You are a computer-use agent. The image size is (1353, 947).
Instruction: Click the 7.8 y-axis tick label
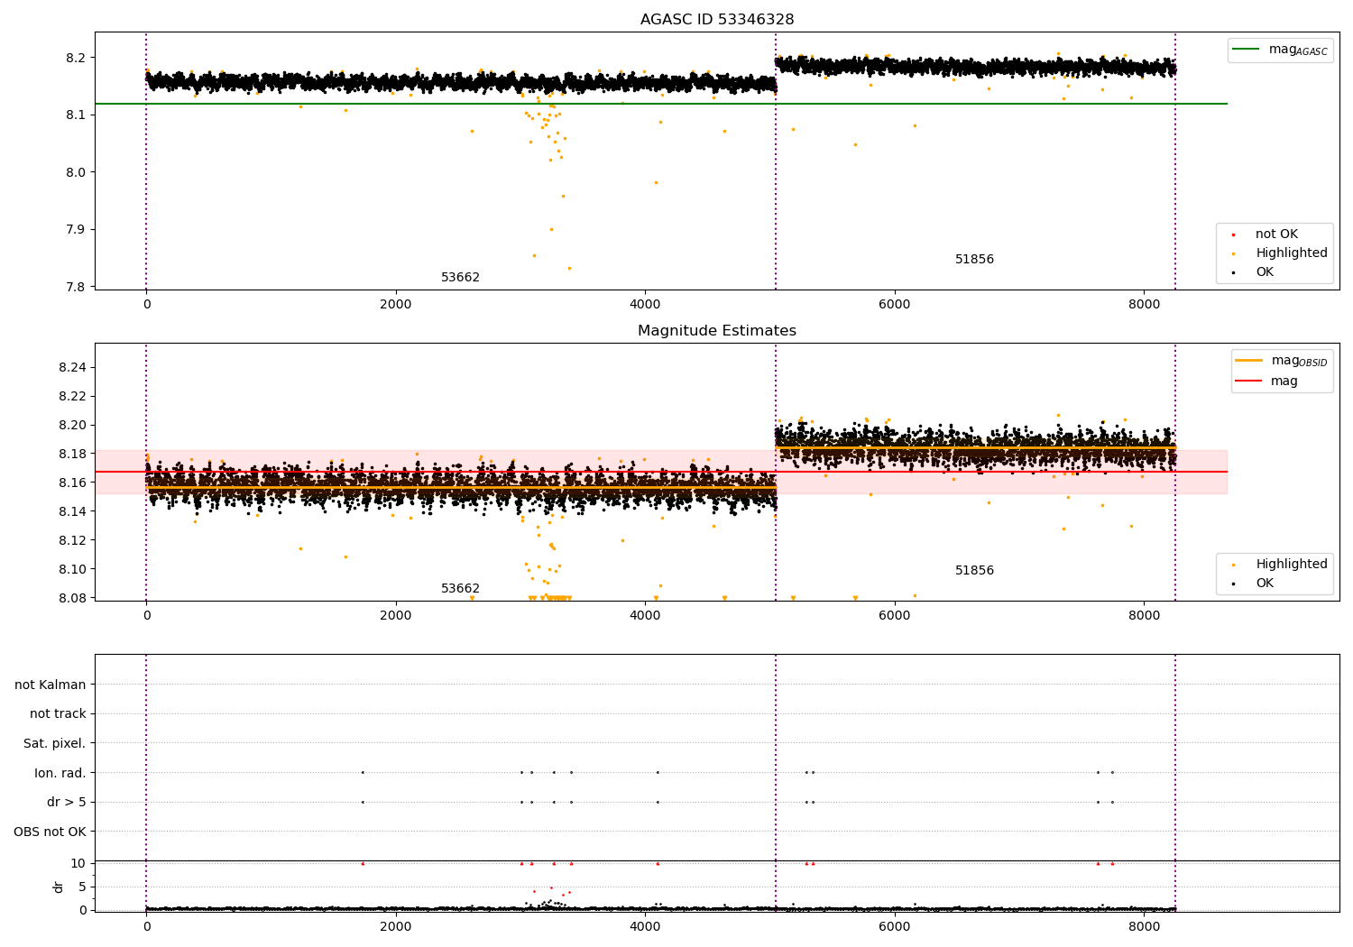click(76, 287)
